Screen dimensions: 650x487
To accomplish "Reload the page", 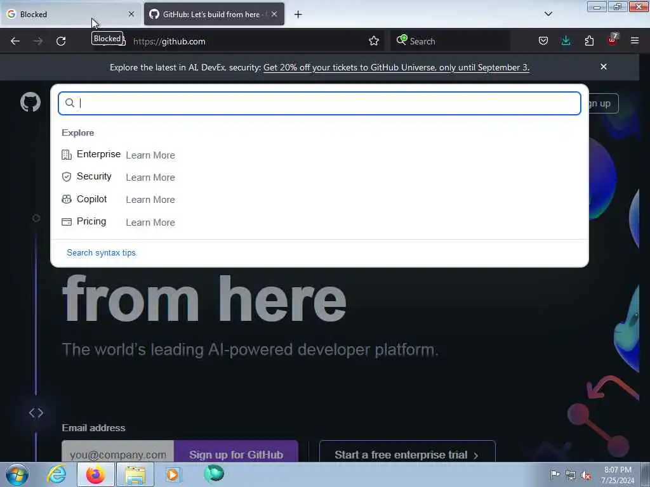I will point(61,41).
